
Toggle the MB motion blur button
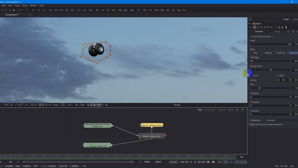(225, 162)
